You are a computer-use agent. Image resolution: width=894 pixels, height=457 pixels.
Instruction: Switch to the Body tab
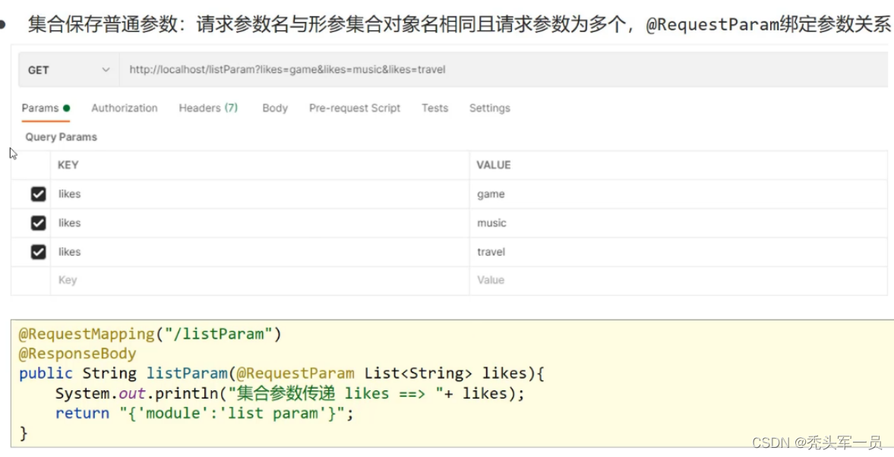(x=275, y=108)
